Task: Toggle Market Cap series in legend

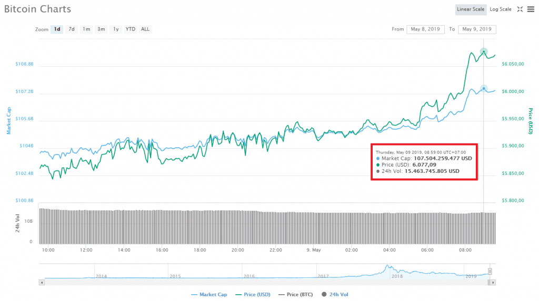Action: tap(209, 295)
